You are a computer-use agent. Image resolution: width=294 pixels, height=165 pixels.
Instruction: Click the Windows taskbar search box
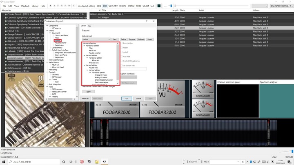pos(33,162)
